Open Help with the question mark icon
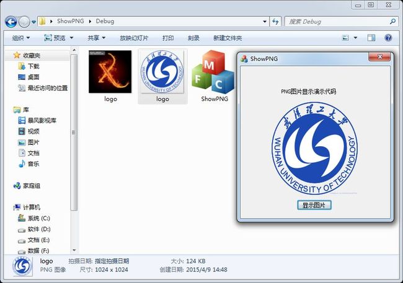The height and width of the screenshot is (283, 403). pyautogui.click(x=388, y=38)
